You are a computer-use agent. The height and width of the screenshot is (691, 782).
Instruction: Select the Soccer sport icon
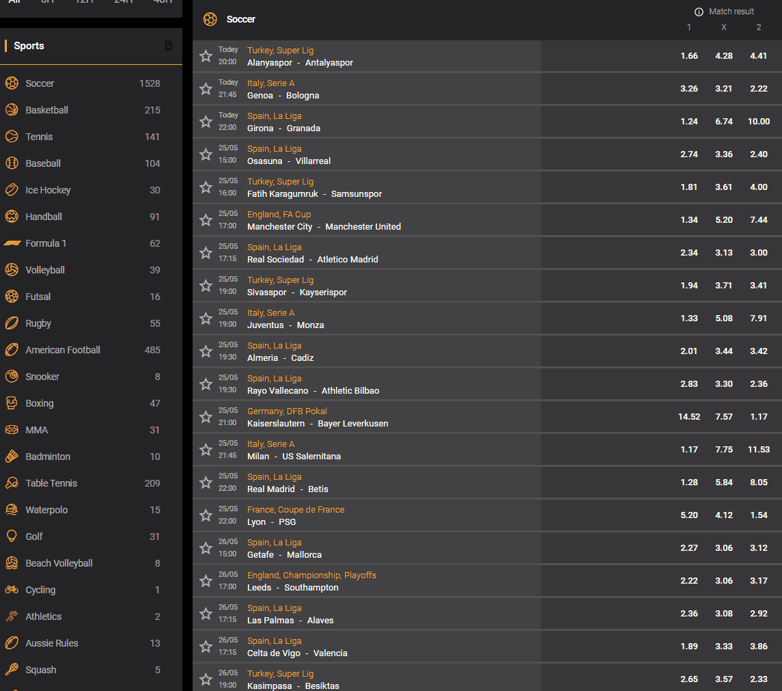11,83
